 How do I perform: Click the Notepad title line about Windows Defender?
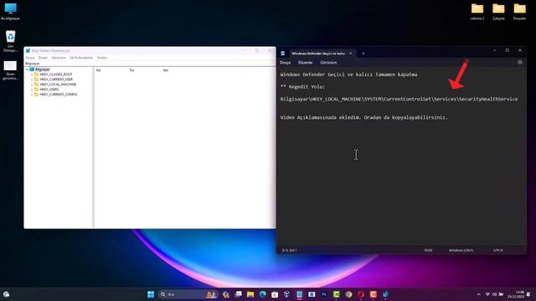tap(348, 74)
